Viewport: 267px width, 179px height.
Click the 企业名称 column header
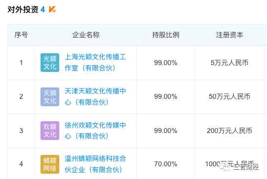[86, 35]
